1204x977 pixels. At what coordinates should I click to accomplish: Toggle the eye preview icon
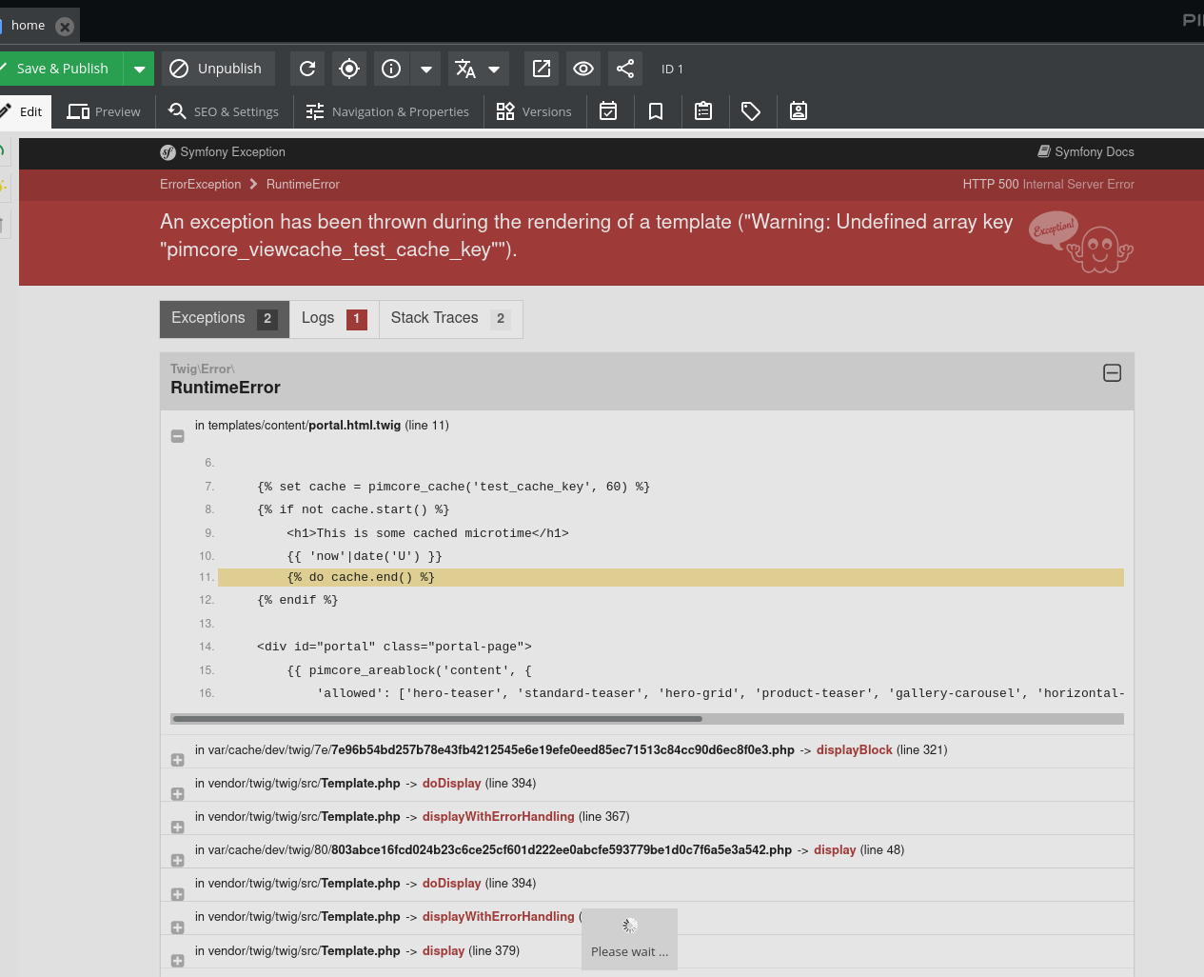tap(582, 69)
